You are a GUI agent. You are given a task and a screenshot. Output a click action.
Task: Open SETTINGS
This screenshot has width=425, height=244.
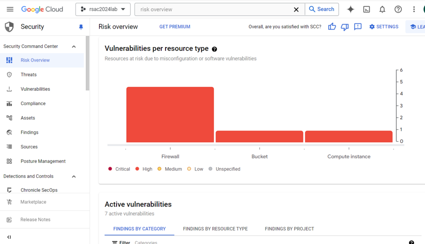coord(384,27)
